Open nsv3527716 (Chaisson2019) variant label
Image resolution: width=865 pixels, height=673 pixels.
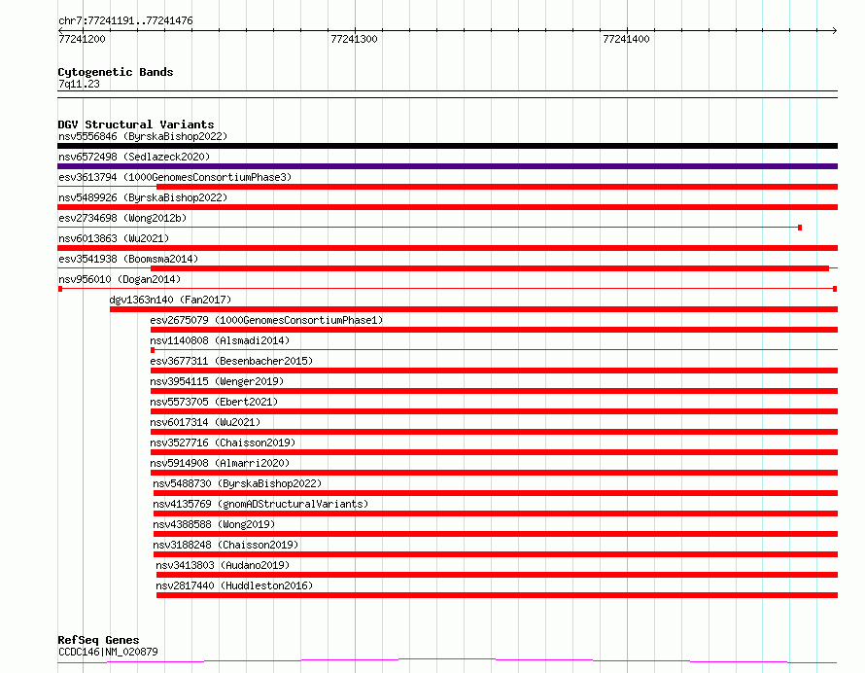[x=223, y=443]
